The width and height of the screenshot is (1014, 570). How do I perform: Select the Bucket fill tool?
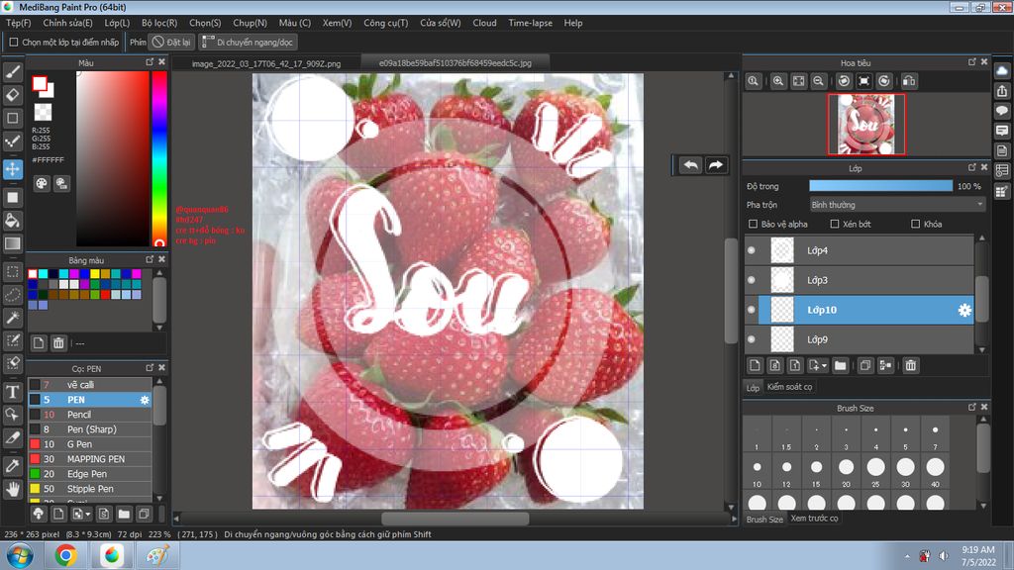coord(12,221)
